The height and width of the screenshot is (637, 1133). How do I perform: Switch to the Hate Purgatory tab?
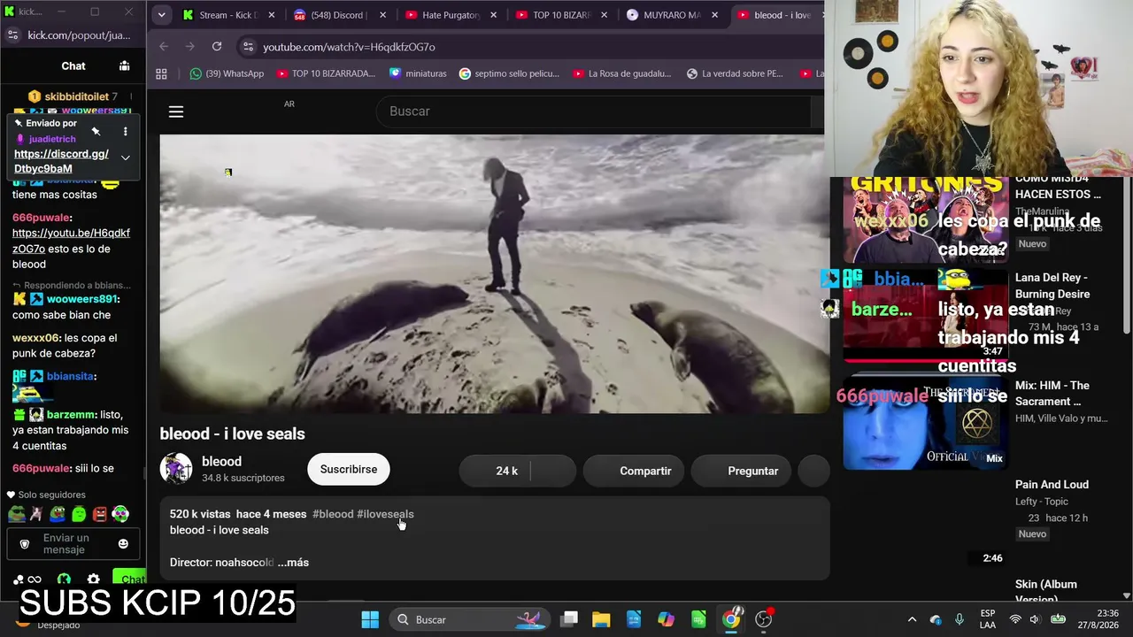[451, 15]
